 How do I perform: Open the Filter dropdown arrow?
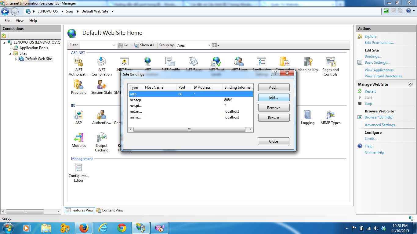tap(115, 45)
